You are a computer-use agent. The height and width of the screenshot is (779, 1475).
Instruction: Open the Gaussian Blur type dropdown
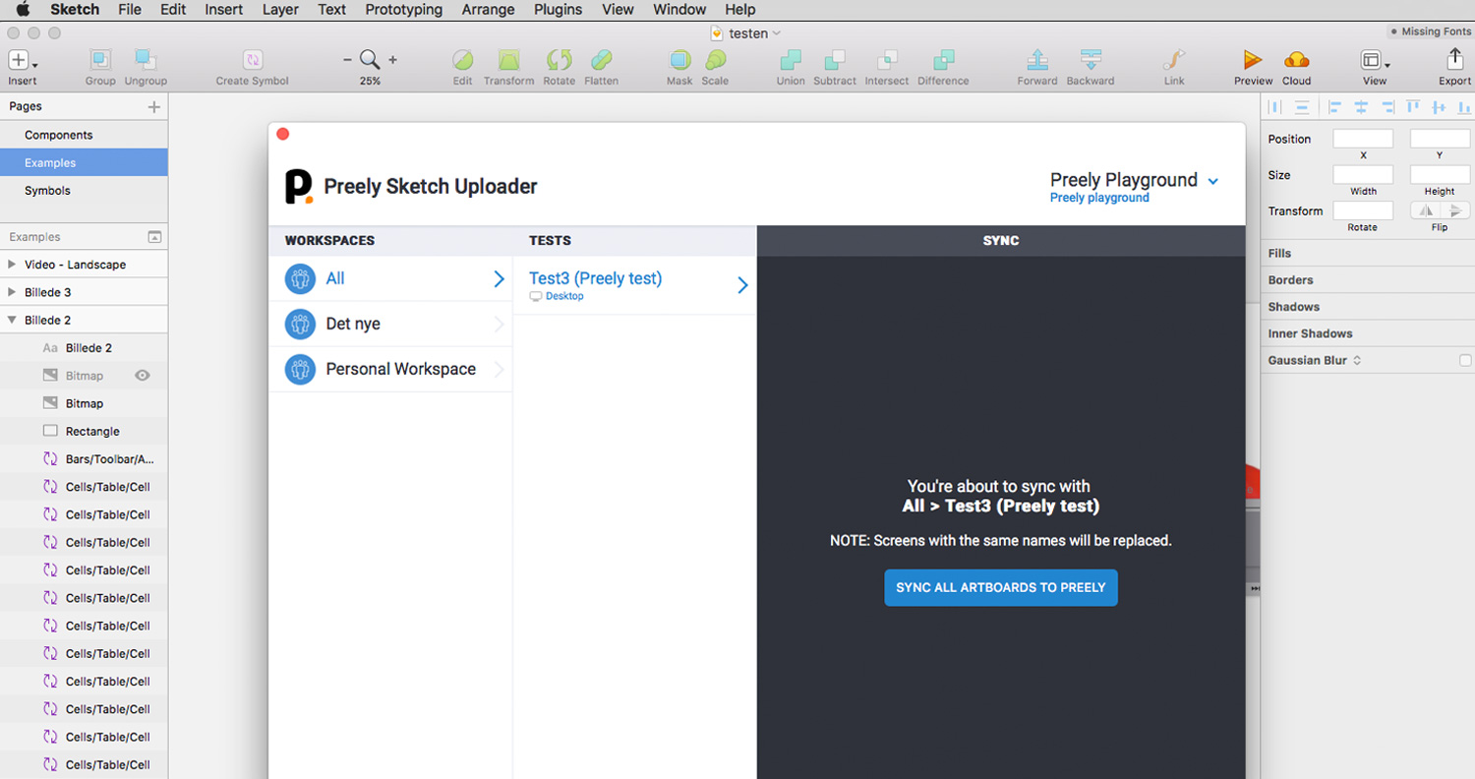(1357, 361)
